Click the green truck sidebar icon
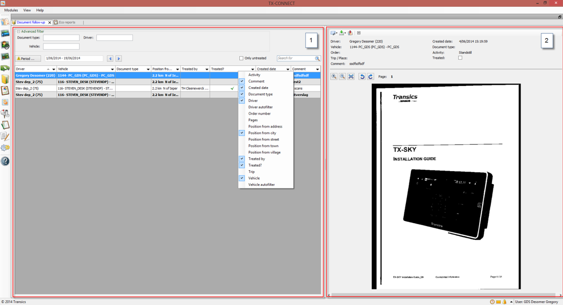This screenshot has height=305, width=563. tap(5, 68)
